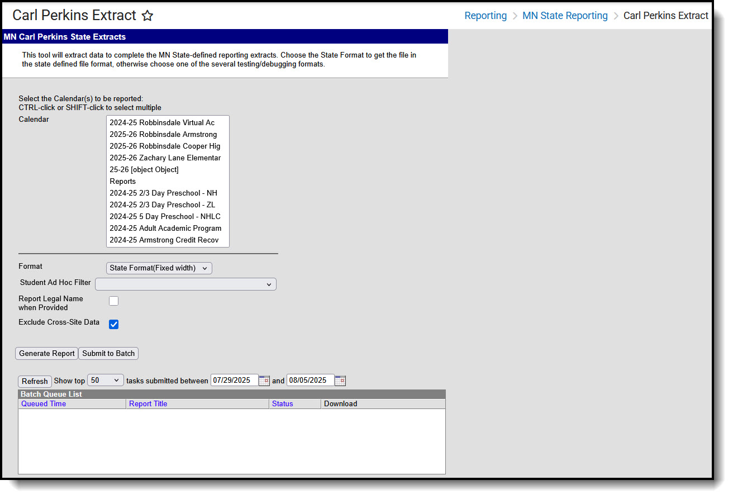This screenshot has height=499, width=733.
Task: Select 2025-26 Zachary Lane Elementar calendar
Action: (x=168, y=158)
